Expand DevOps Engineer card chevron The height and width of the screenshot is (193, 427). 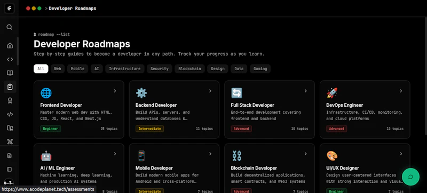[401, 91]
